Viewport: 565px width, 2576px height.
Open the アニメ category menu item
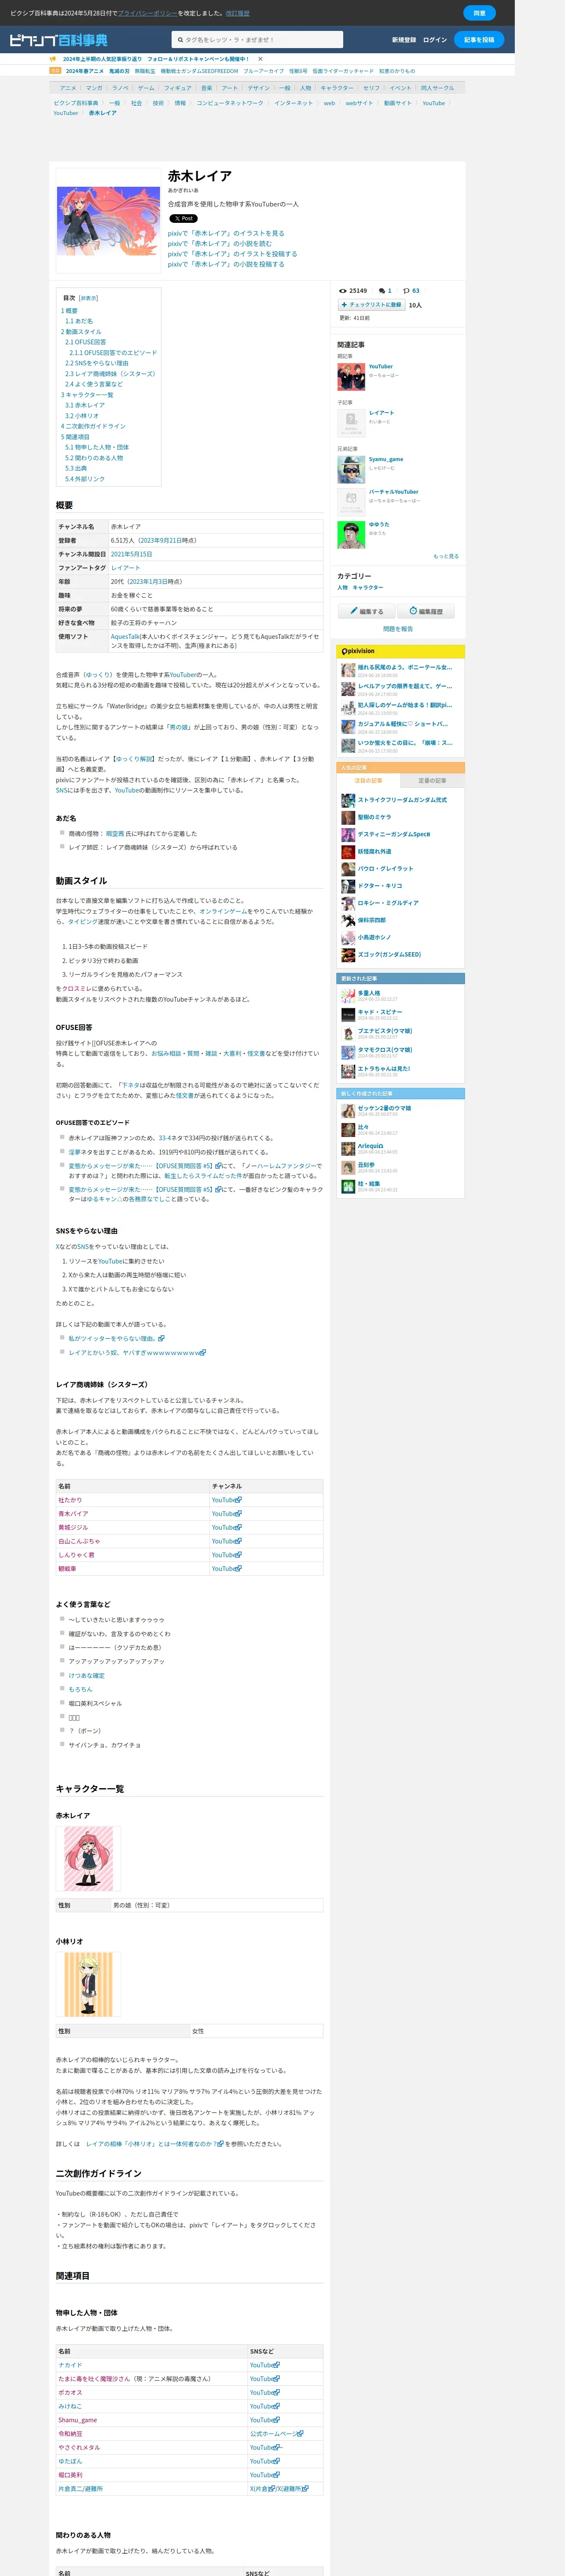(x=68, y=88)
